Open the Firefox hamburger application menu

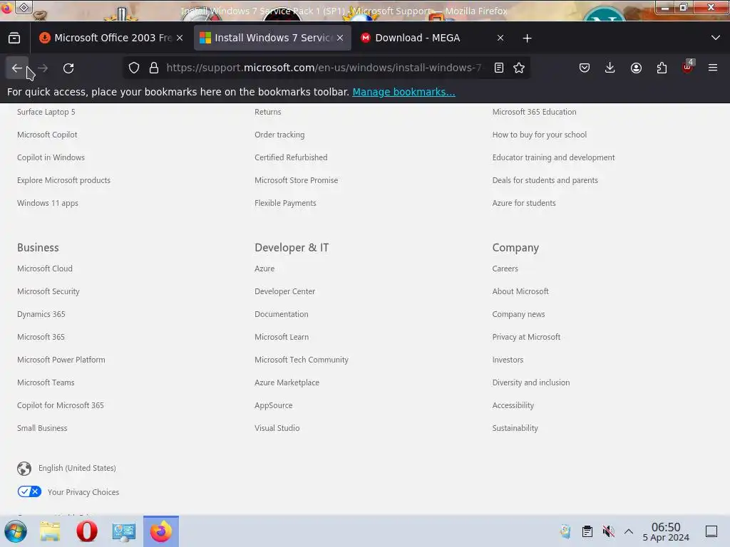click(713, 68)
